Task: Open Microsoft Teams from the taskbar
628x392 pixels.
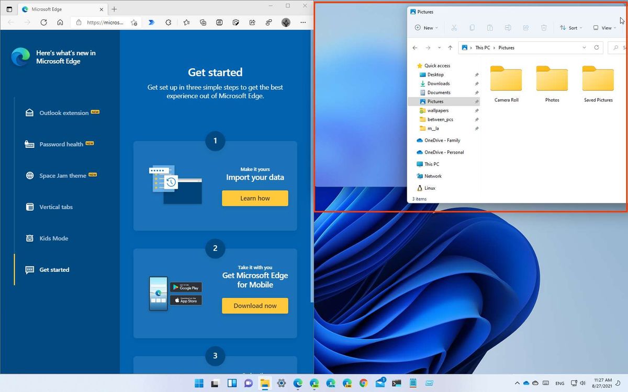Action: (x=248, y=383)
